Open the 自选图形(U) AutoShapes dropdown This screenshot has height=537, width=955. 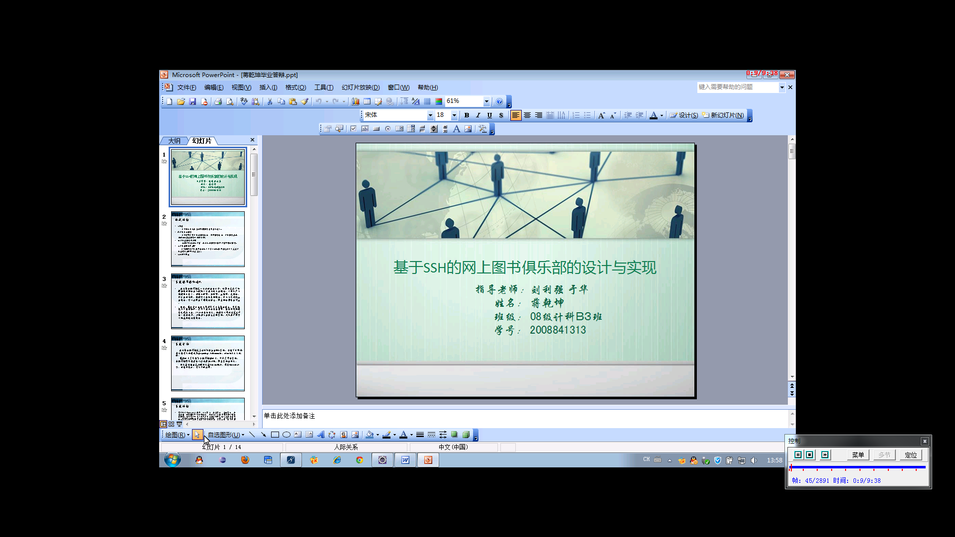(226, 435)
